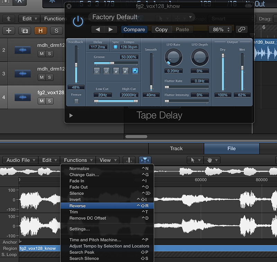Solo the fg2_vox128 track
The image size is (277, 262).
click(x=50, y=101)
